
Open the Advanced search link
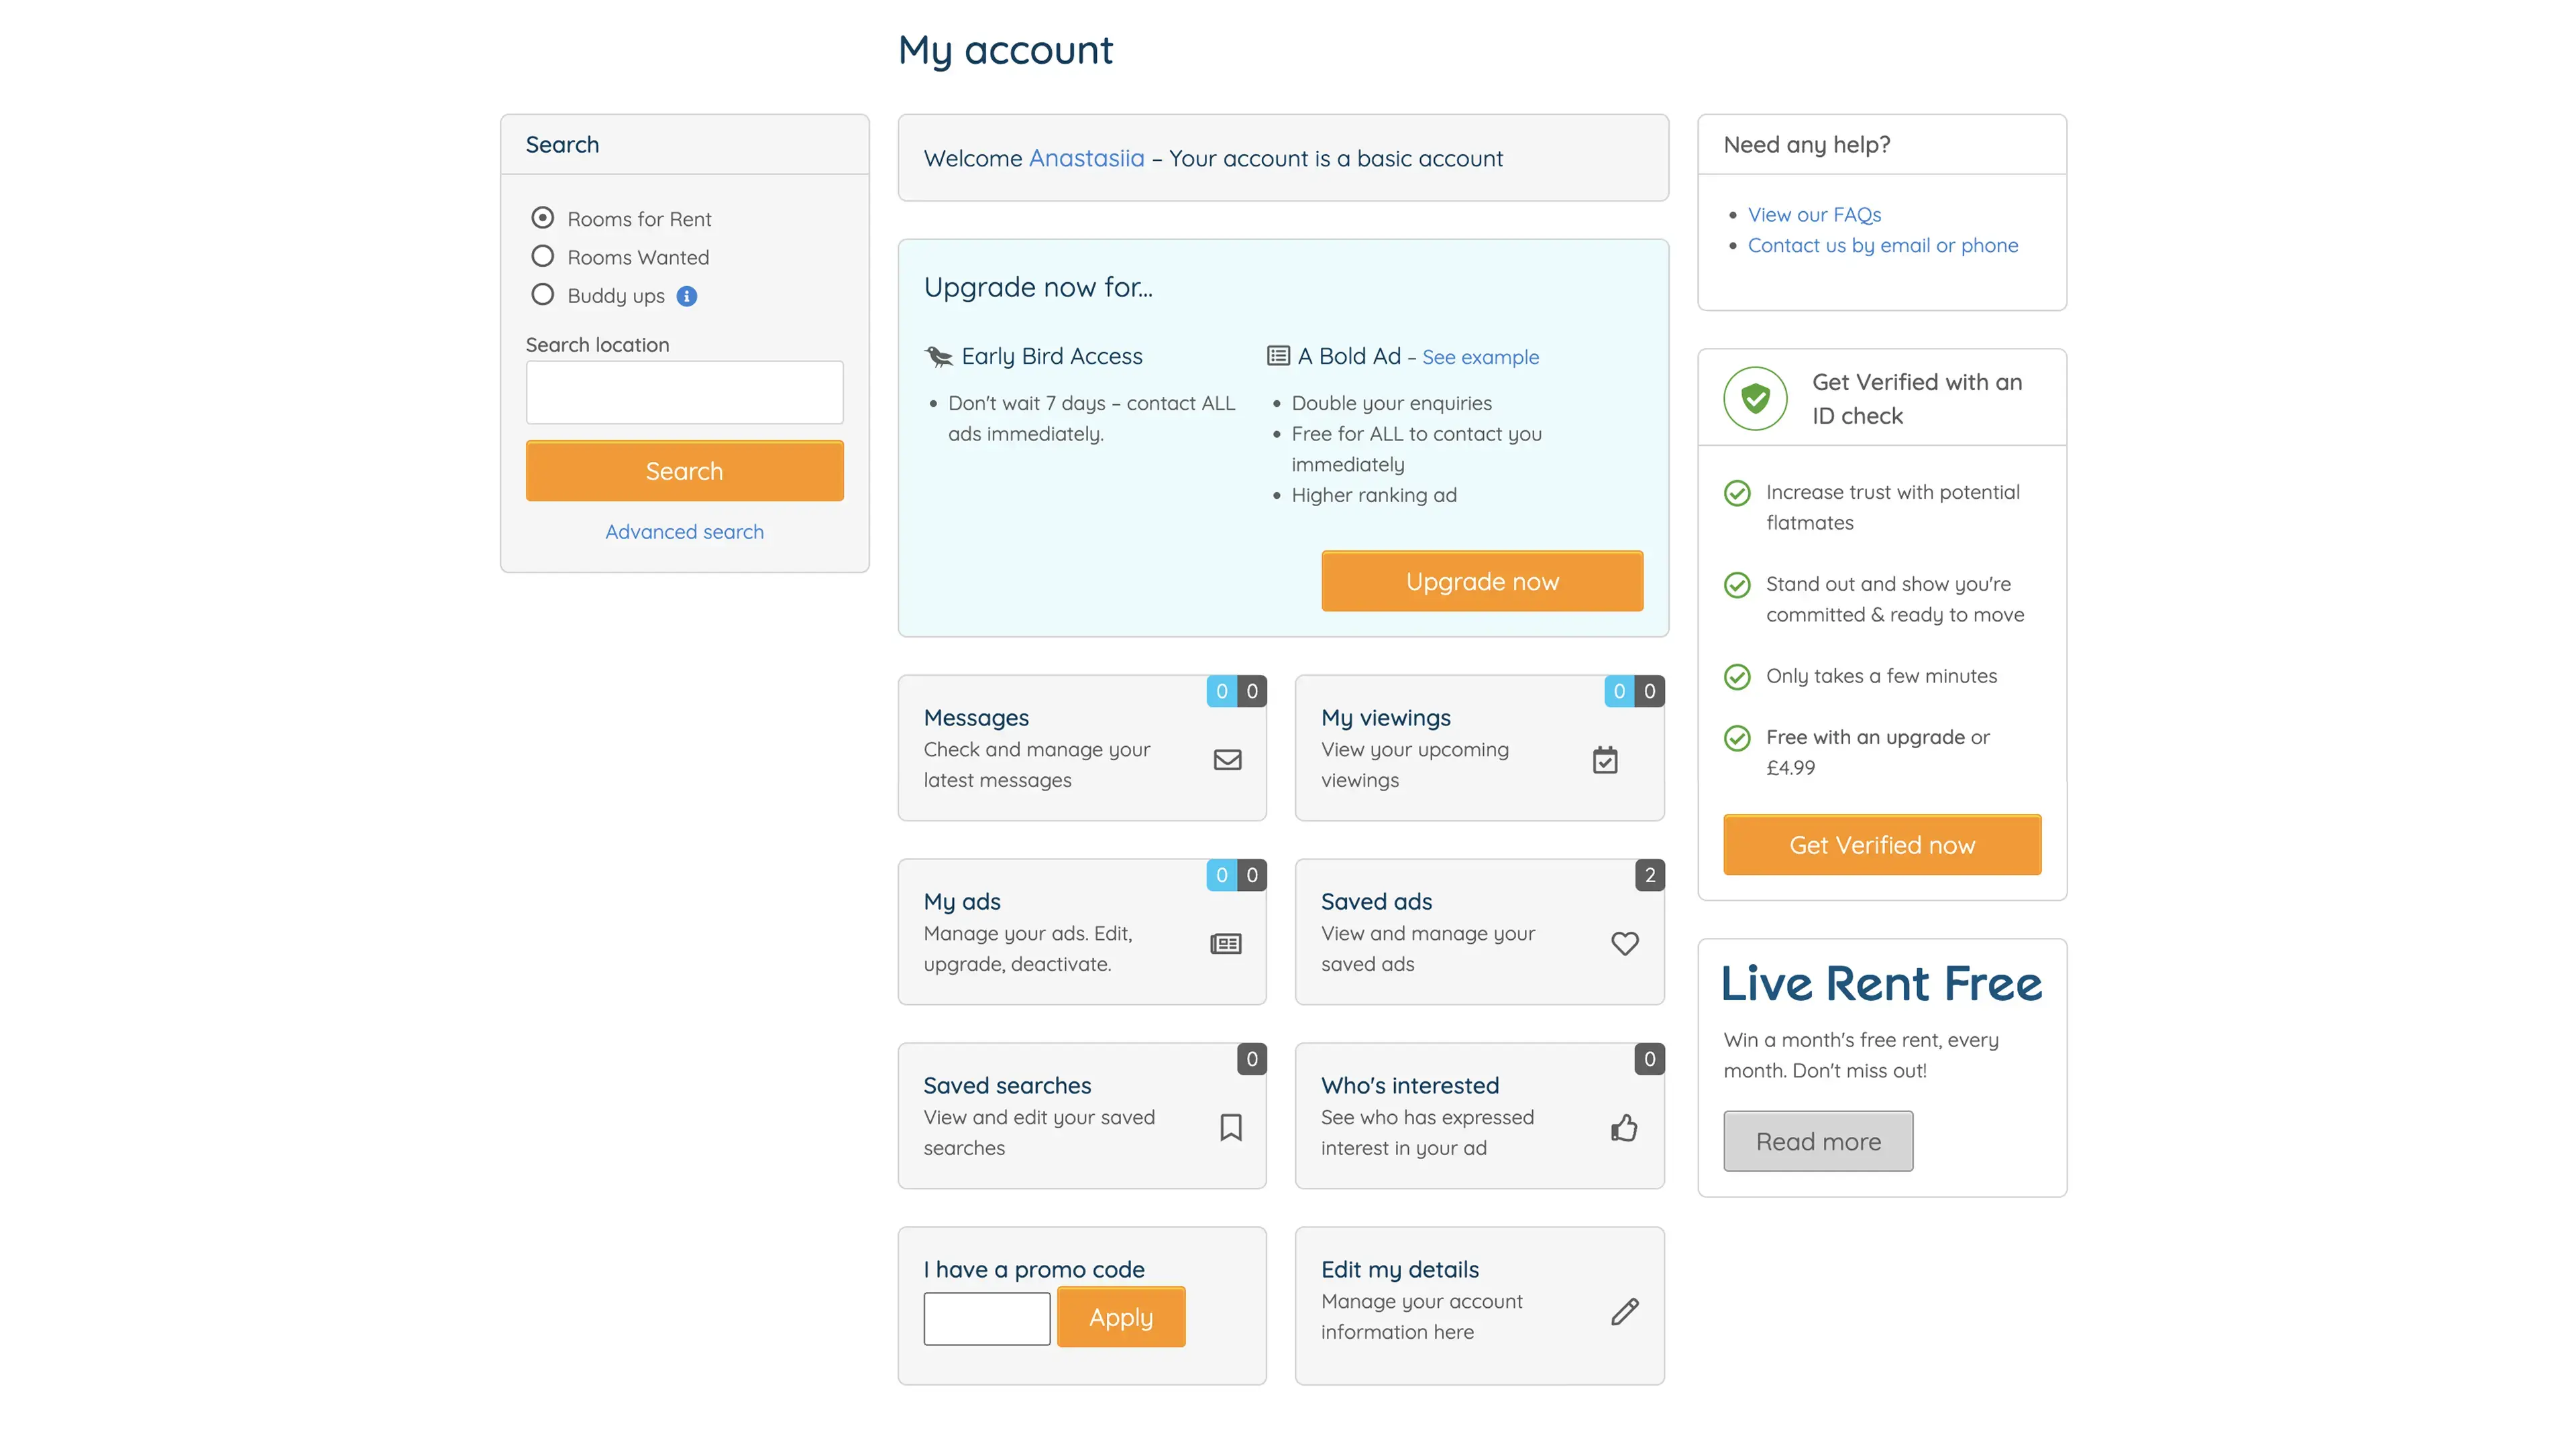tap(684, 532)
